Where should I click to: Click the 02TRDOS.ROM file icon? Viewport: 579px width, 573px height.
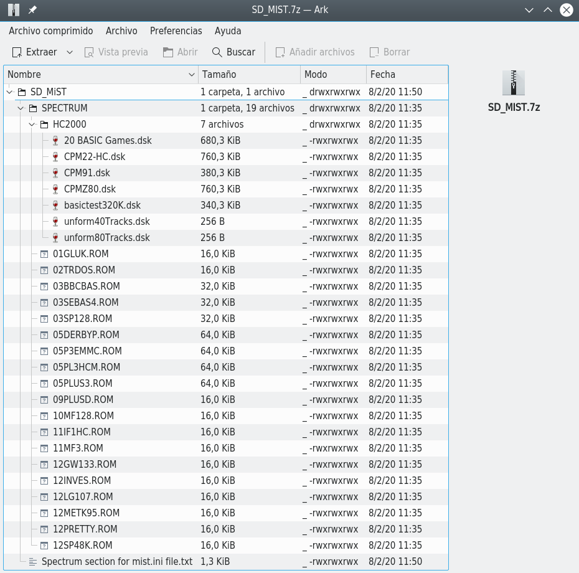point(44,270)
